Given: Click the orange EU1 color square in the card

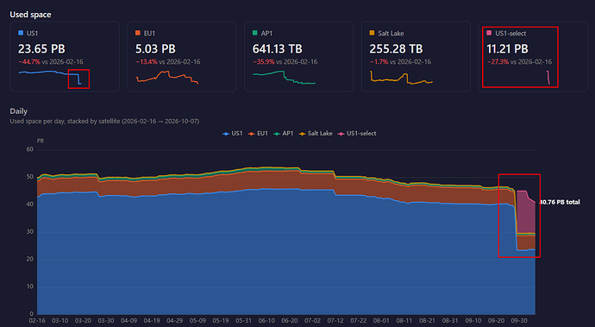Looking at the screenshot, I should click(138, 33).
